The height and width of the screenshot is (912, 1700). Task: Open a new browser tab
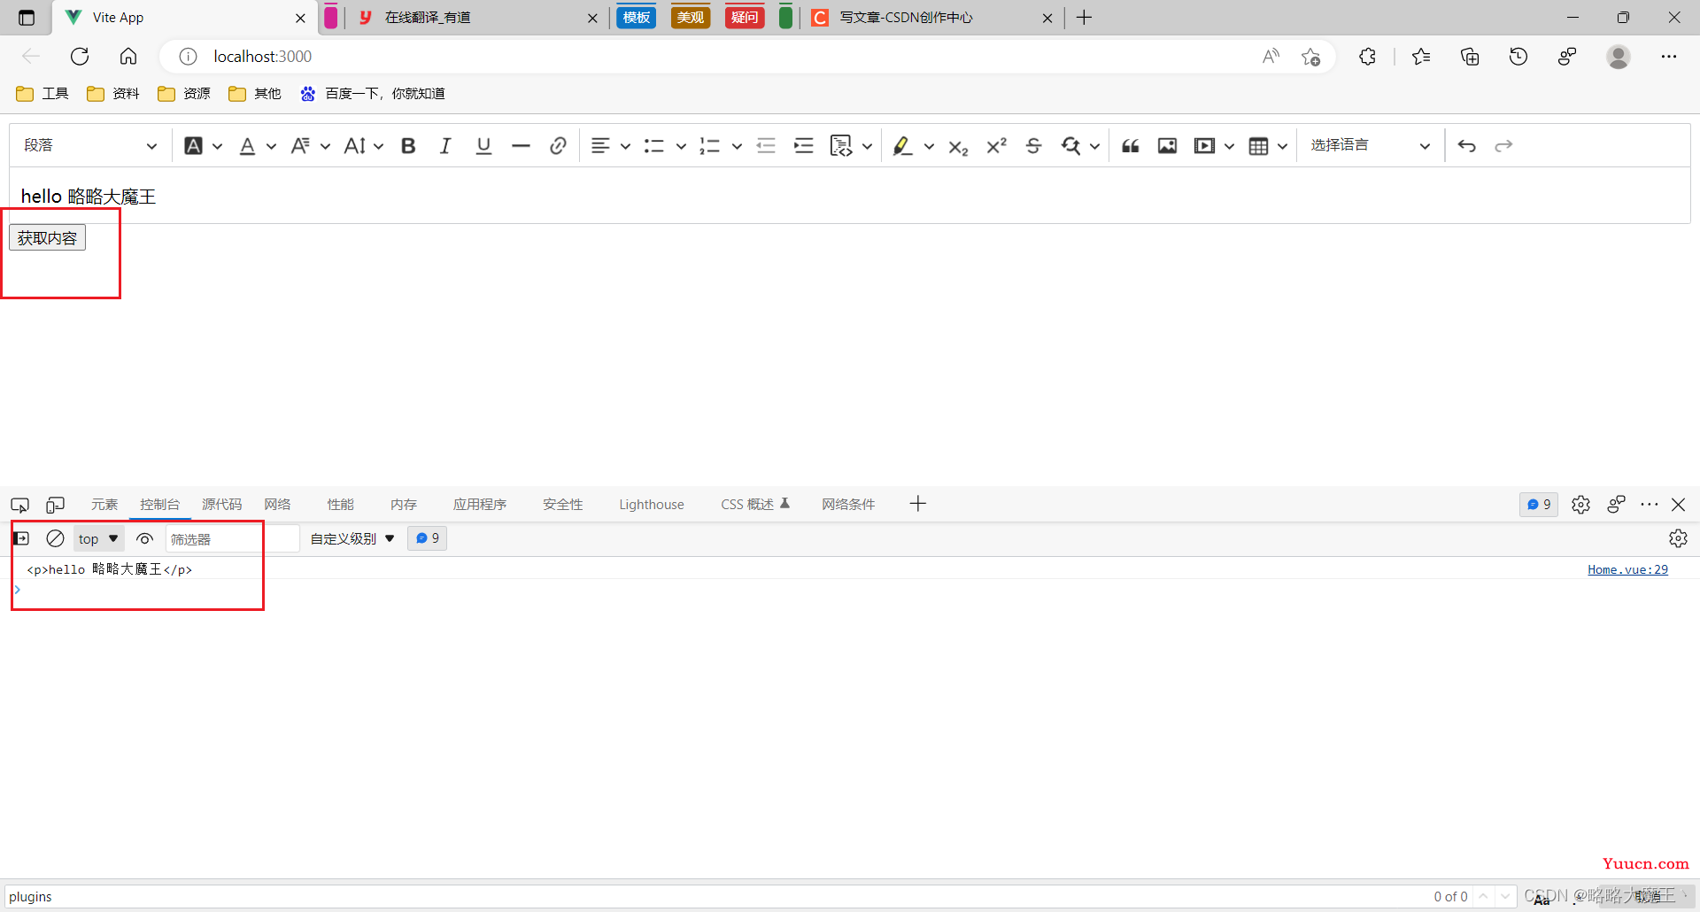tap(1084, 18)
